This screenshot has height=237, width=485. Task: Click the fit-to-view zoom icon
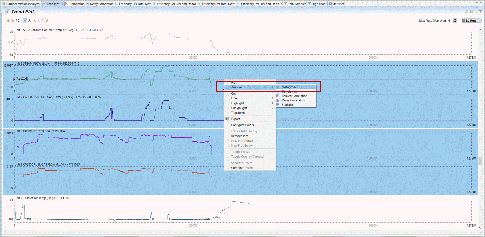click(x=17, y=21)
